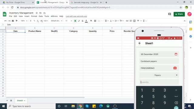Toggle strikethrough formatting
This screenshot has height=109, width=194.
(82, 21)
